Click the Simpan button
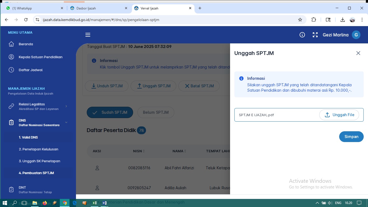 351,137
